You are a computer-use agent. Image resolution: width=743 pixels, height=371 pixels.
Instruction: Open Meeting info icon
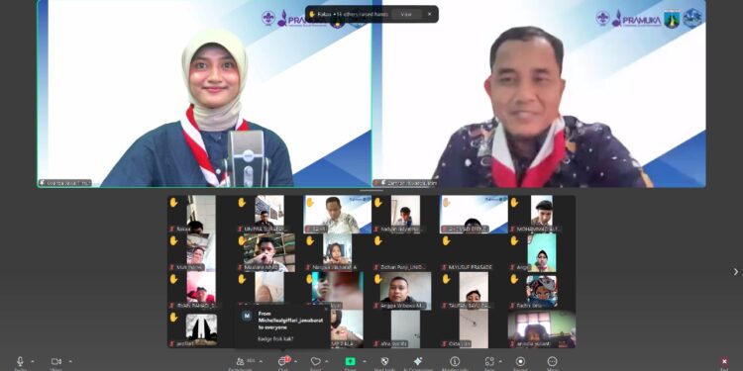pos(455,361)
